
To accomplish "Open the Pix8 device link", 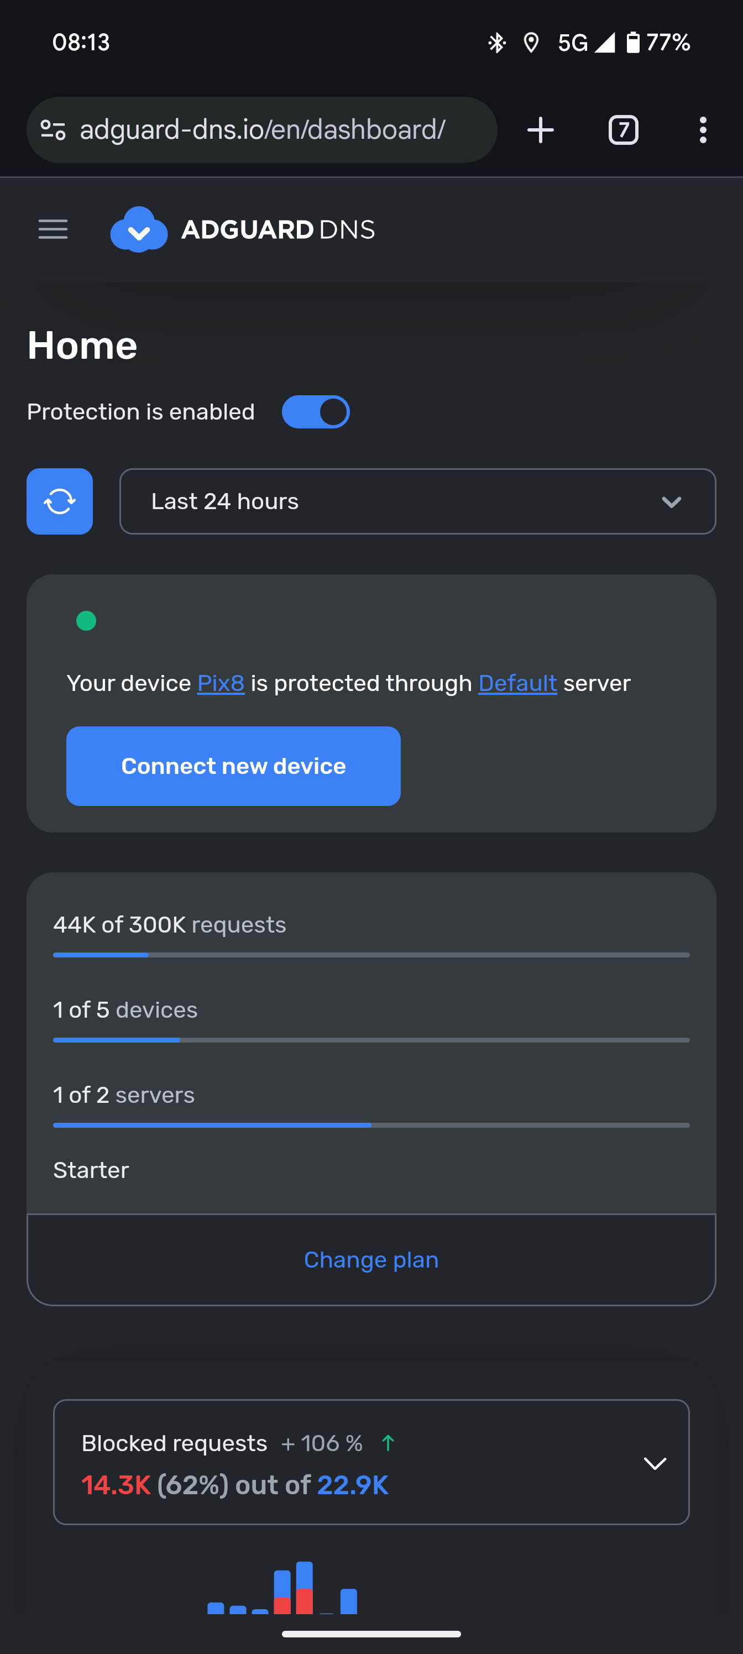I will click(220, 683).
